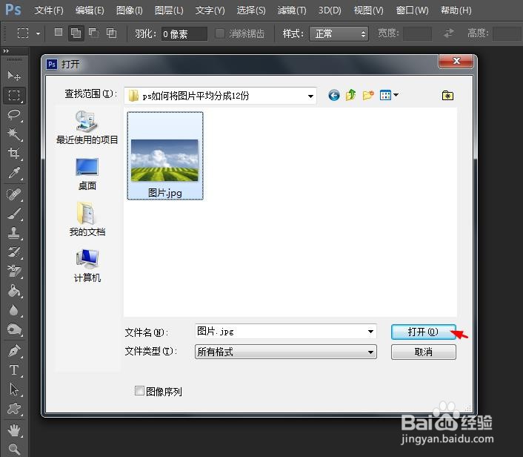Select the Move tool

coord(13,76)
